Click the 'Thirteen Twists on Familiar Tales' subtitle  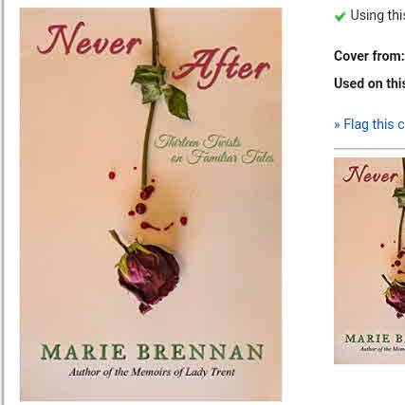tap(213, 149)
